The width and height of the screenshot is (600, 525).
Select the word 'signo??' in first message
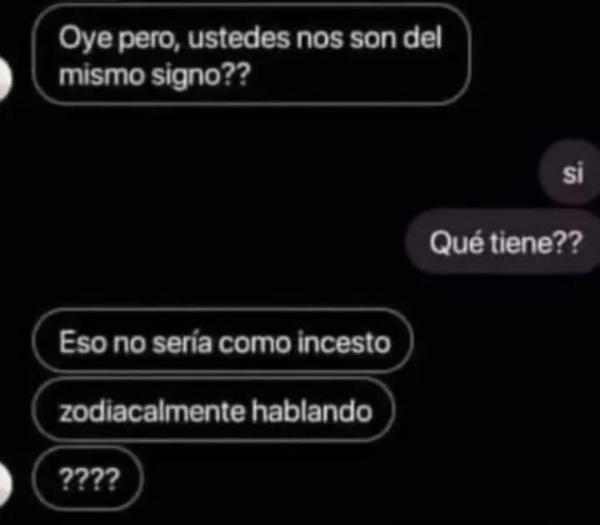201,76
